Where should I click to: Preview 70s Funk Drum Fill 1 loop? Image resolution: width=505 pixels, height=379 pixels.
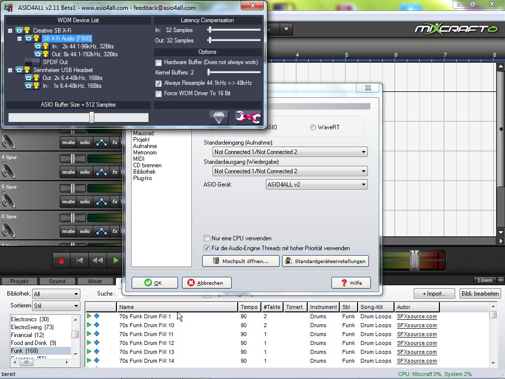[89, 316]
